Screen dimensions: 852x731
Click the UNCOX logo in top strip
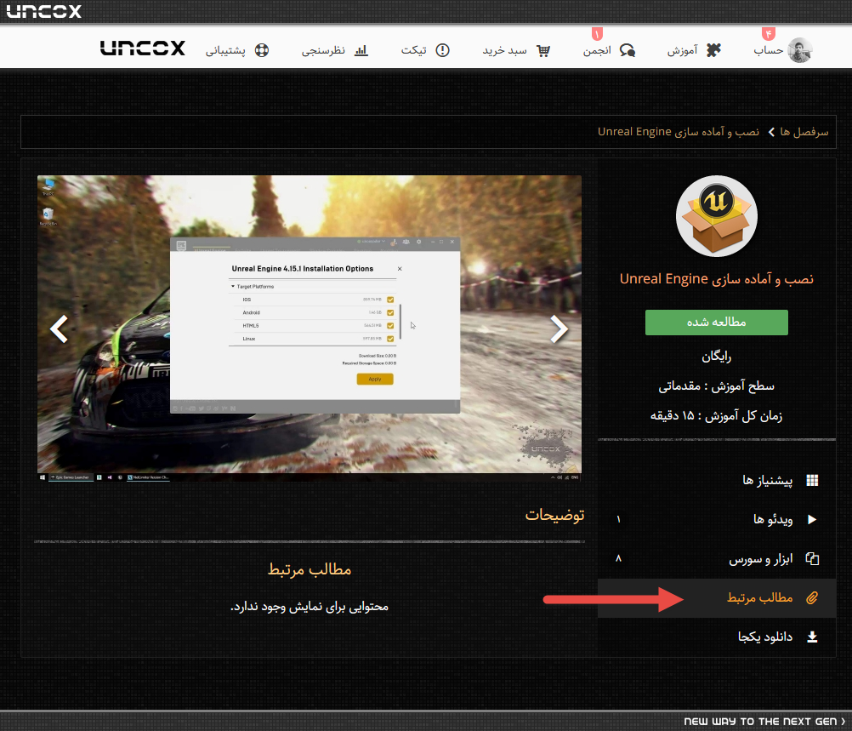click(43, 11)
